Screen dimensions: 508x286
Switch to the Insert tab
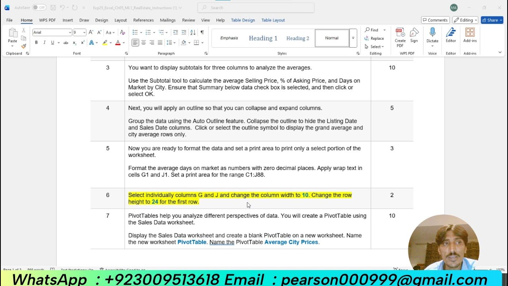[67, 20]
